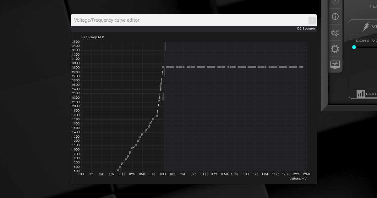Select the flat-line curve point at 1000 mV
The width and height of the screenshot is (377, 198).
coord(204,67)
